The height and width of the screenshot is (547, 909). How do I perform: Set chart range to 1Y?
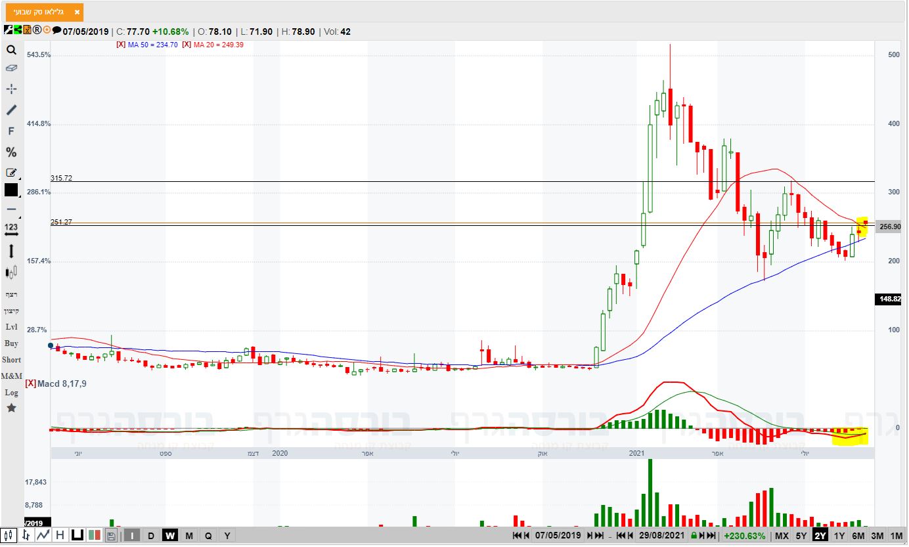point(839,536)
